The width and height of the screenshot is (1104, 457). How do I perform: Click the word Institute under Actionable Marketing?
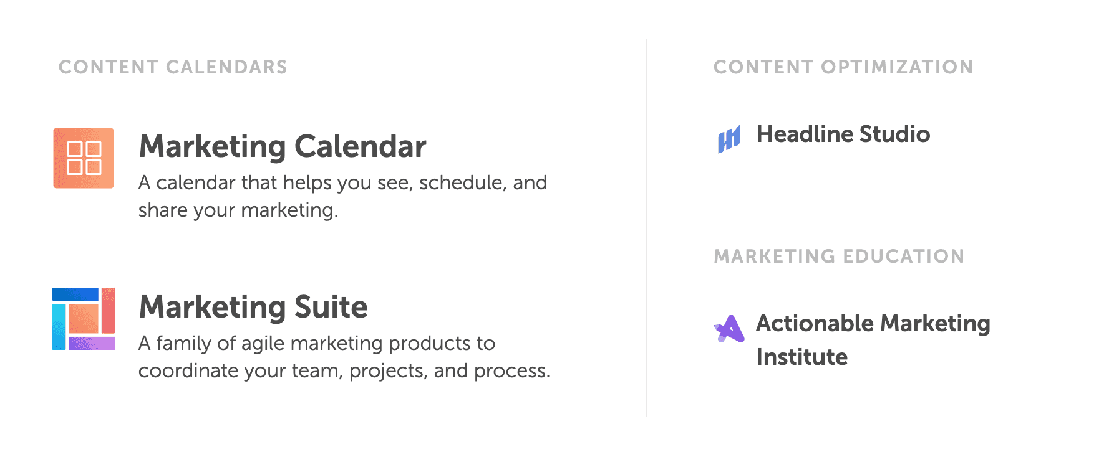point(801,357)
